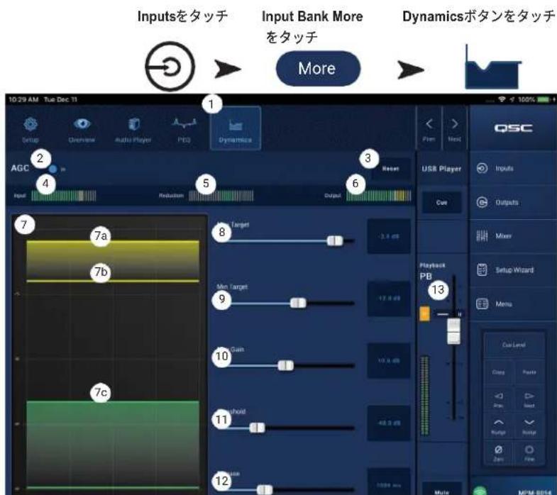This screenshot has width=557, height=495.
Task: Enable Fine adjustment mode
Action: pyautogui.click(x=529, y=453)
